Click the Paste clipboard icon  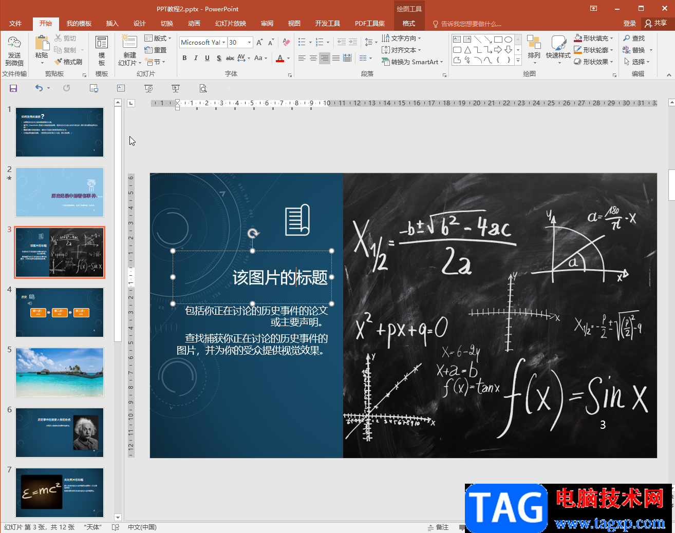42,43
